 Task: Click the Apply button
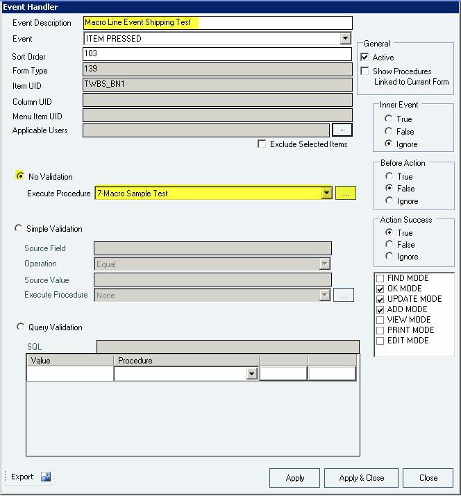click(x=295, y=478)
